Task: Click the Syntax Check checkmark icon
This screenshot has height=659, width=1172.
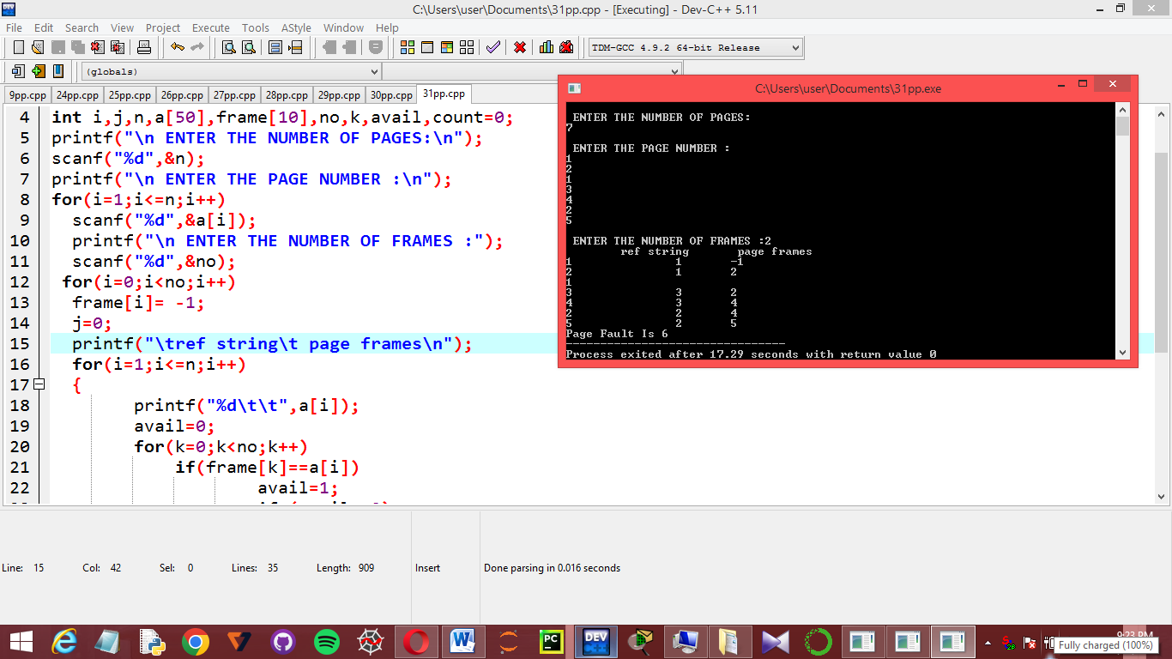Action: 492,47
